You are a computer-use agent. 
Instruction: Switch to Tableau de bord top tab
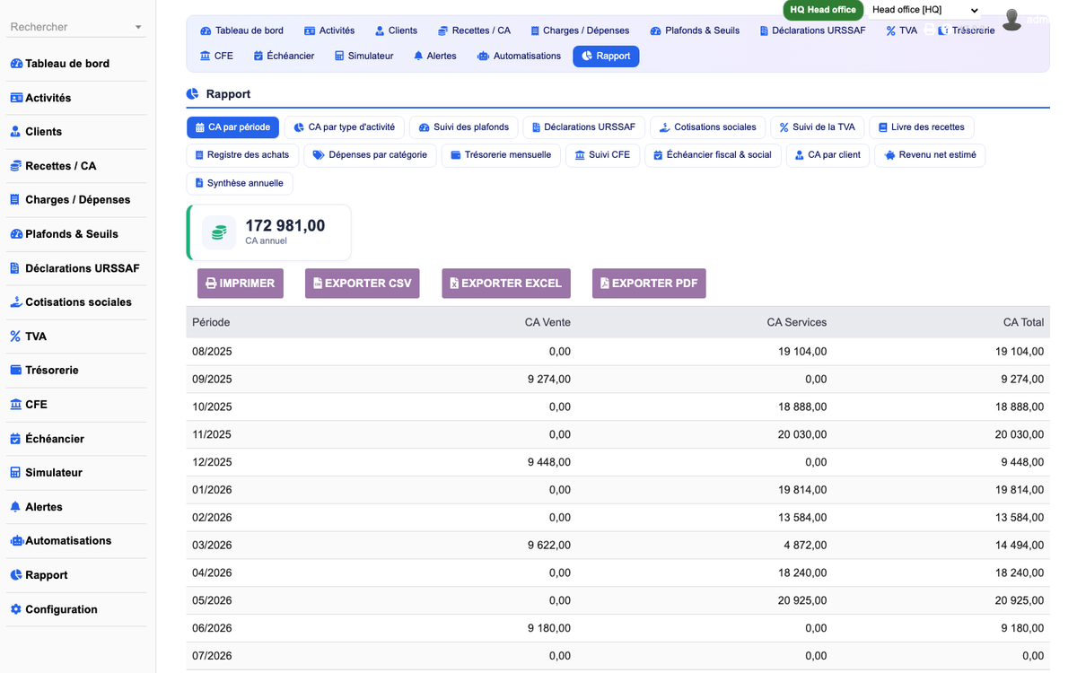(241, 31)
